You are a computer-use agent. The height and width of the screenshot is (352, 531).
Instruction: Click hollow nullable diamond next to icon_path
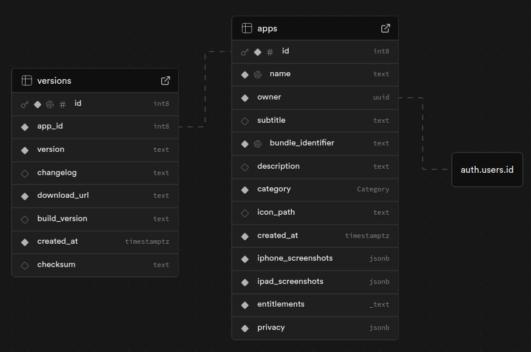coord(245,213)
